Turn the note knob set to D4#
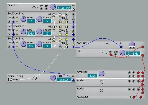Viewport: 148px width, 105px height. 23,31
